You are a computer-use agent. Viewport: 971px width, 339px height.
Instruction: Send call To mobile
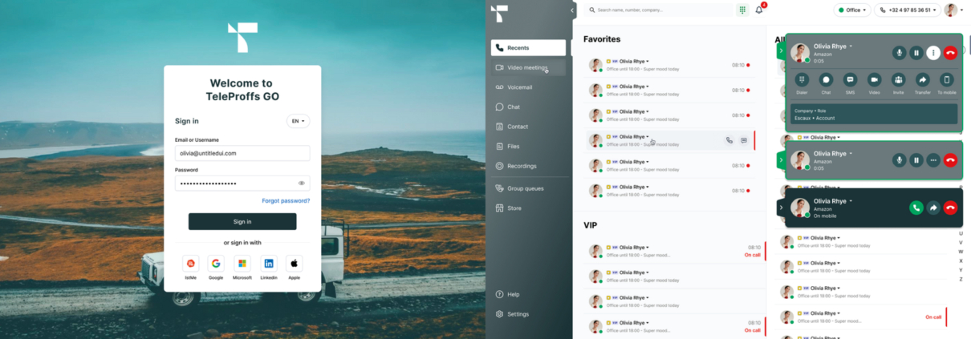tap(947, 79)
